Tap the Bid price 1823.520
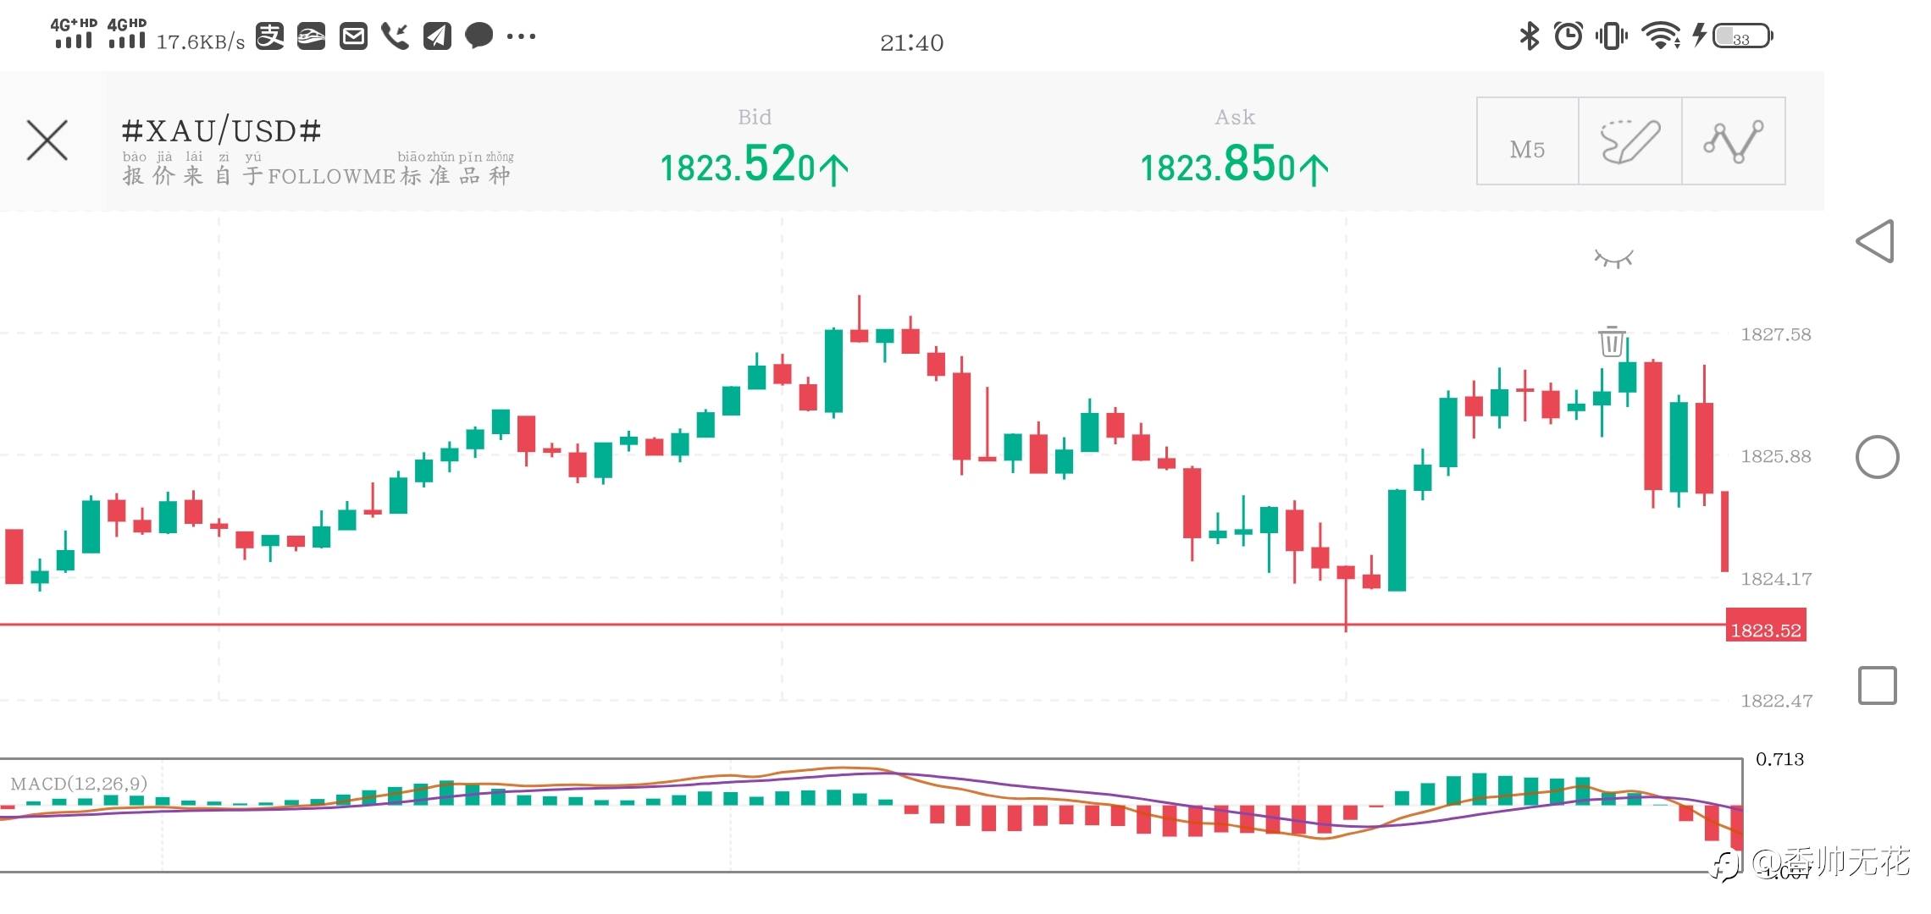The image size is (1931, 914). (x=754, y=164)
